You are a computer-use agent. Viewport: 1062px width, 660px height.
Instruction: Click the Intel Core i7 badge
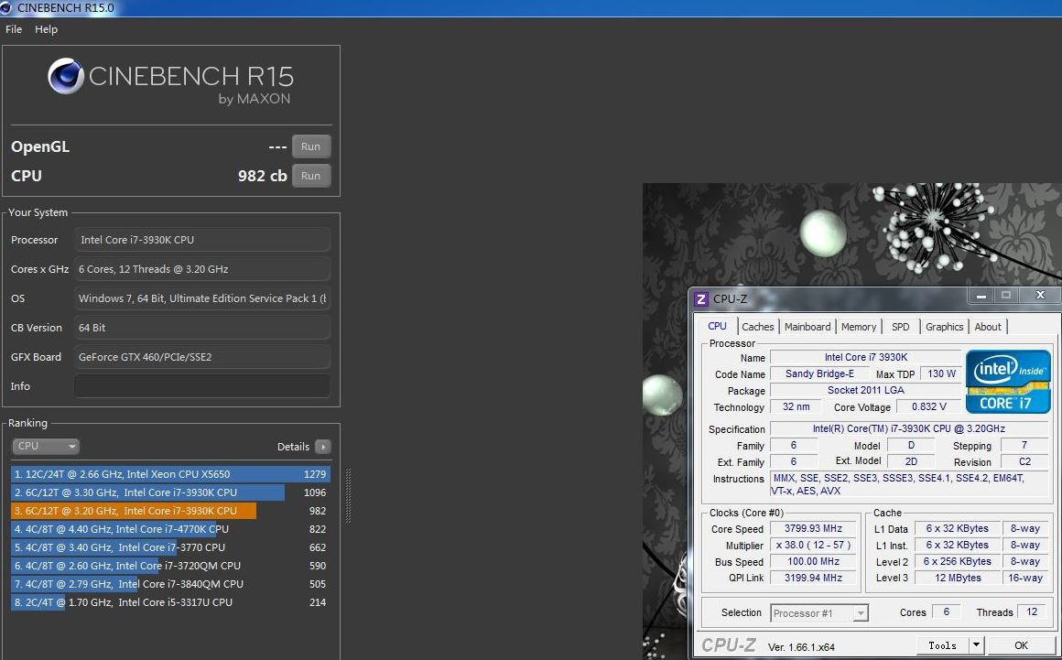coord(1008,381)
